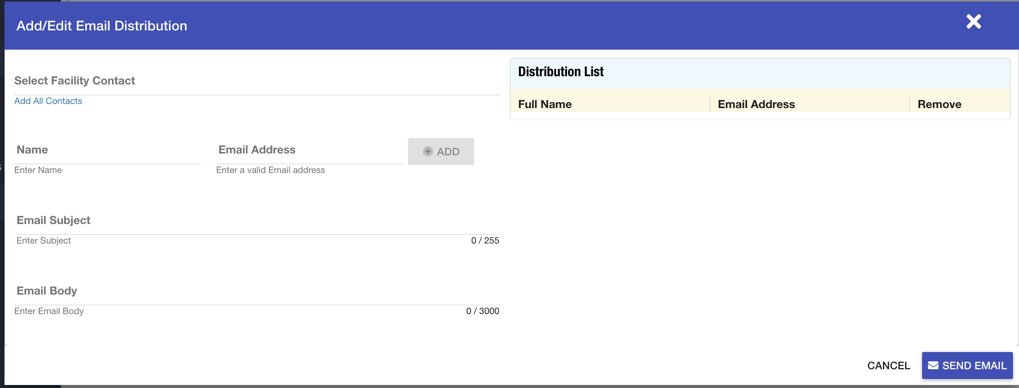
Task: Send the email with SEND EMAIL button
Action: coord(967,365)
